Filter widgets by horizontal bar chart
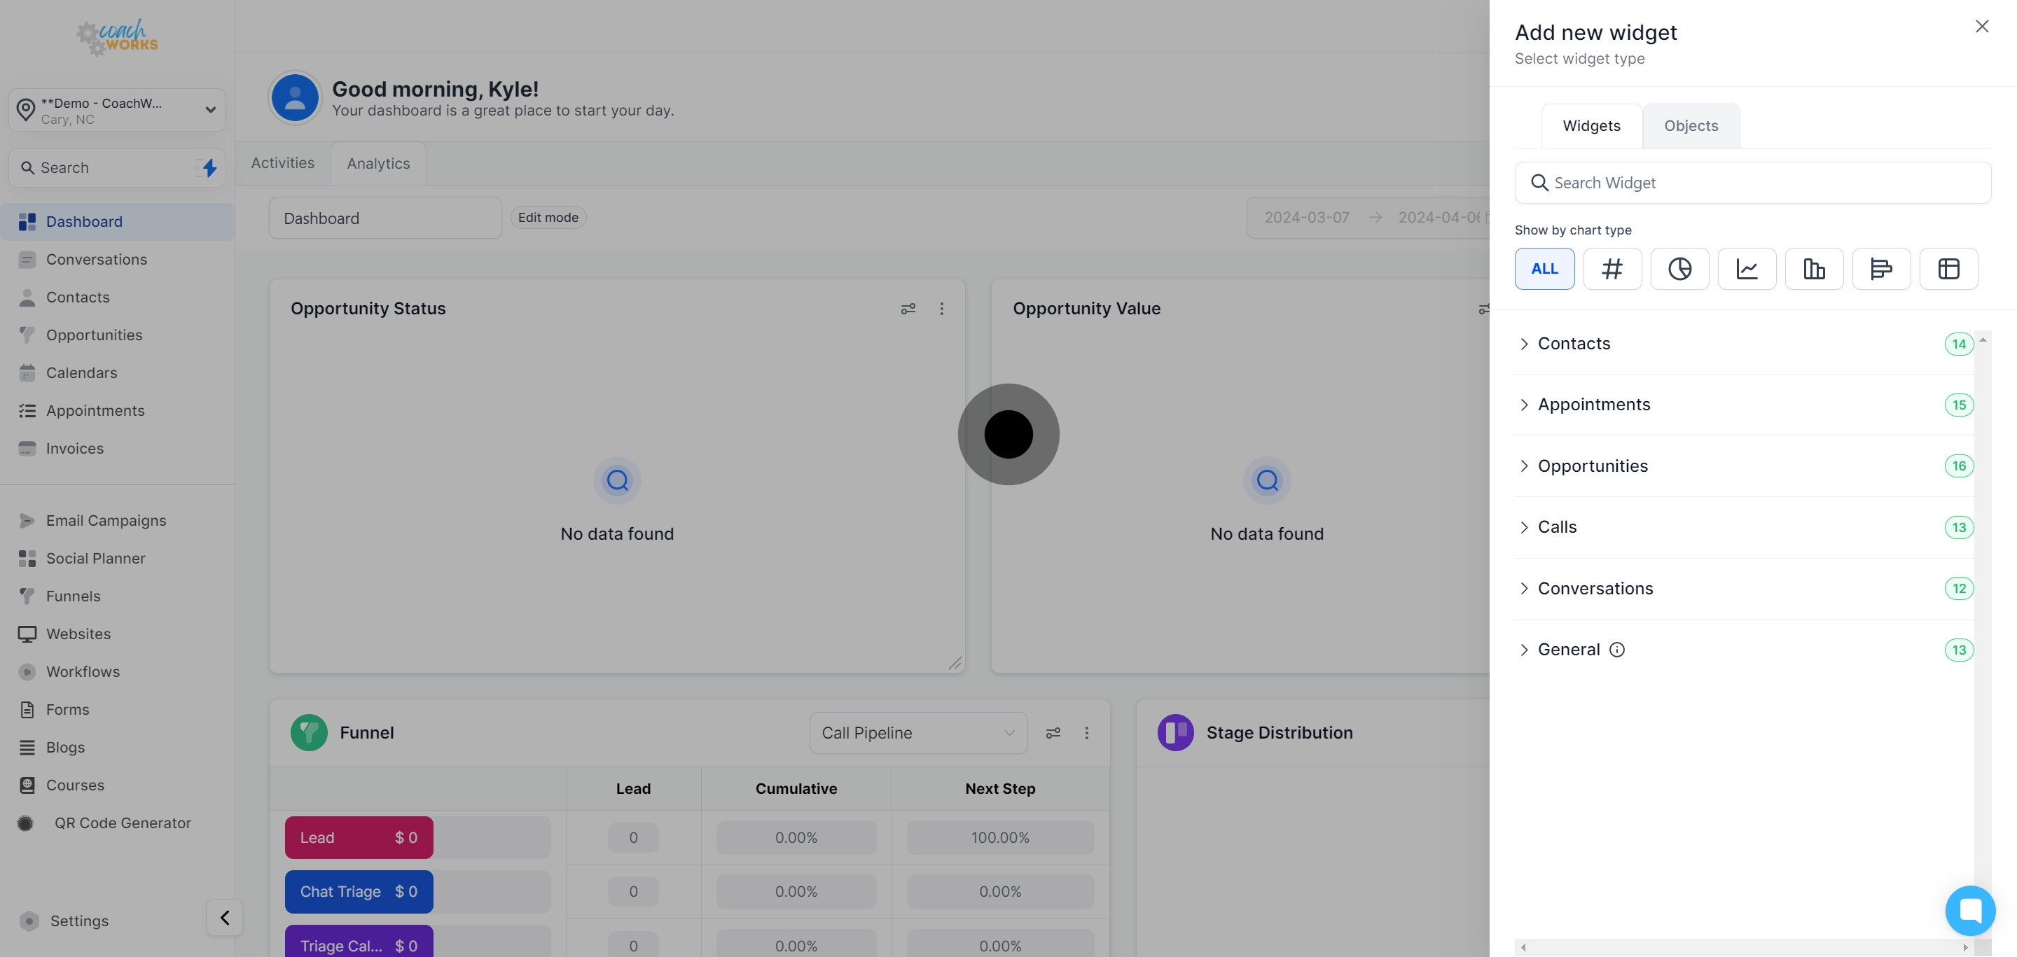 point(1880,268)
